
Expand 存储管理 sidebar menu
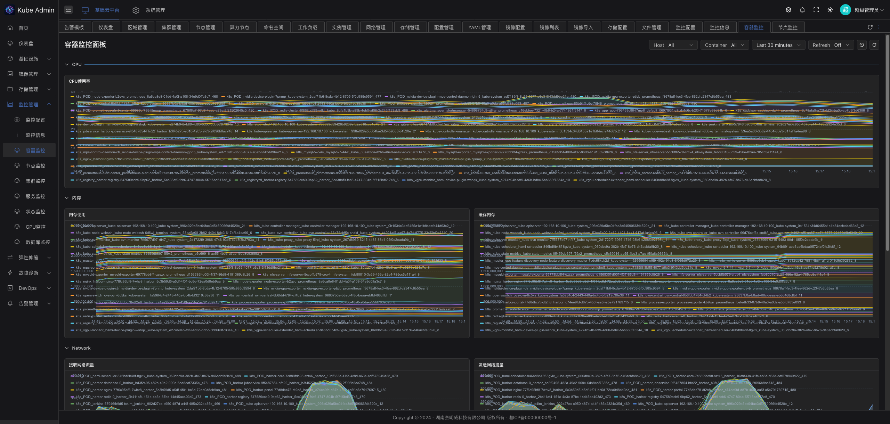point(29,89)
